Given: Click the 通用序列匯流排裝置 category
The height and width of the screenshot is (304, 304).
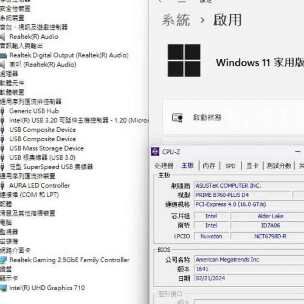Looking at the screenshot, I should pyautogui.click(x=27, y=176).
